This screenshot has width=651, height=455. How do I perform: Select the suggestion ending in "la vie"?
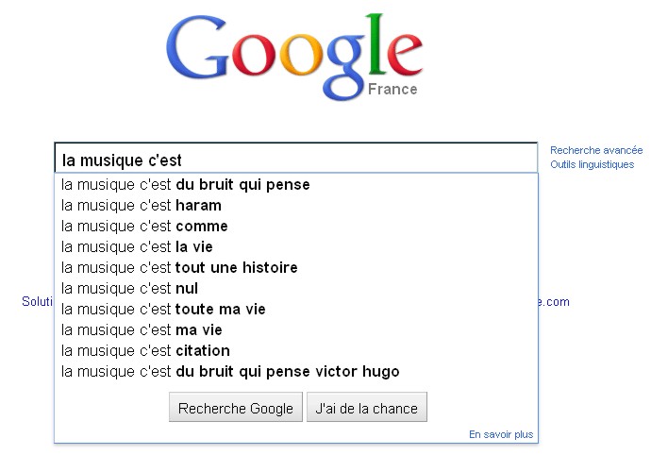(x=137, y=247)
